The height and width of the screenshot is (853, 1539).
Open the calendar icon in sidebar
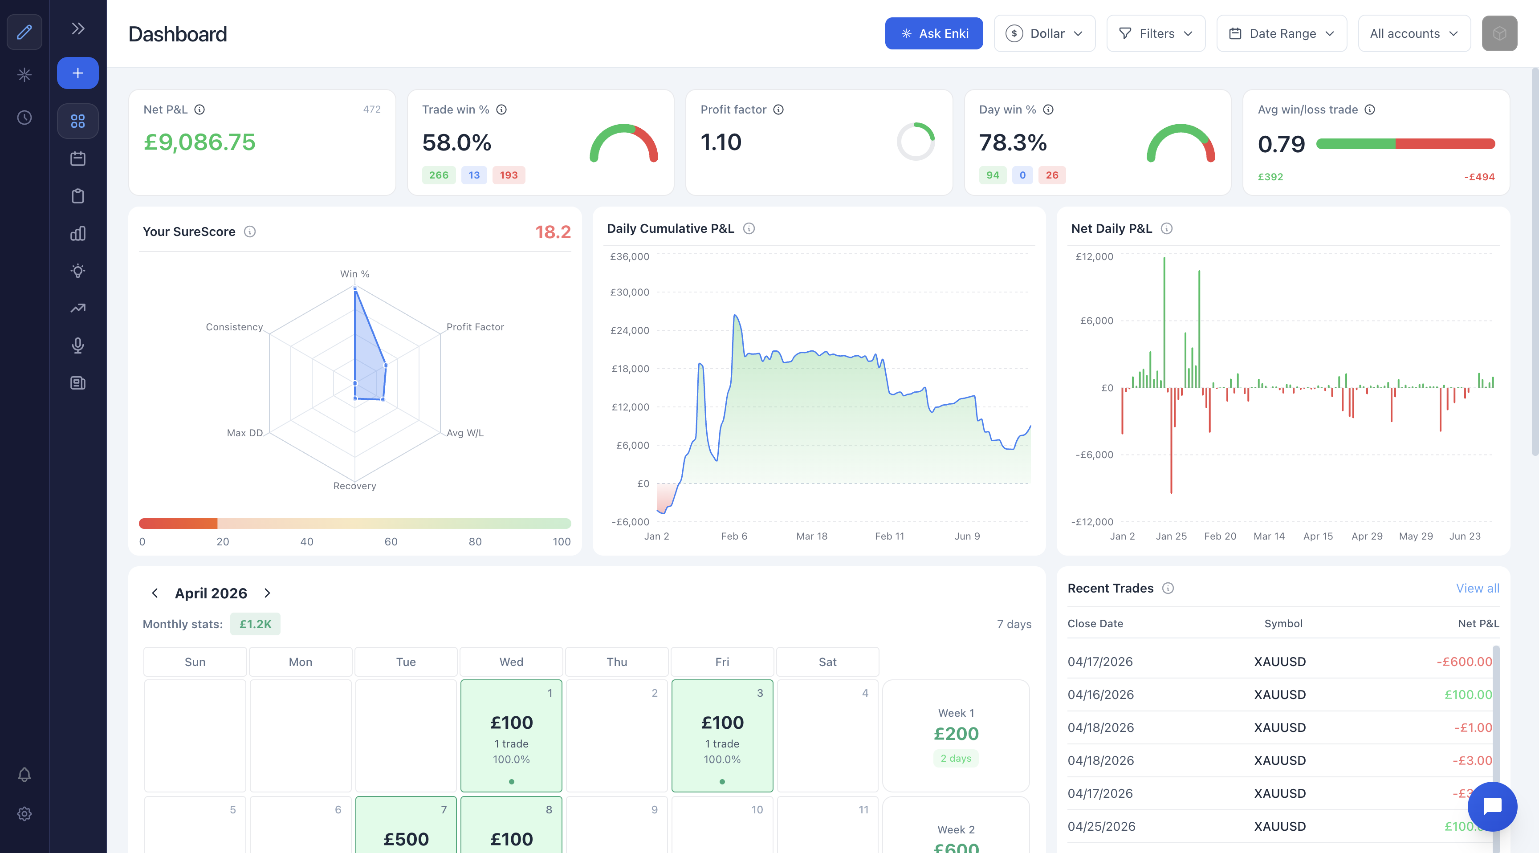click(x=77, y=159)
